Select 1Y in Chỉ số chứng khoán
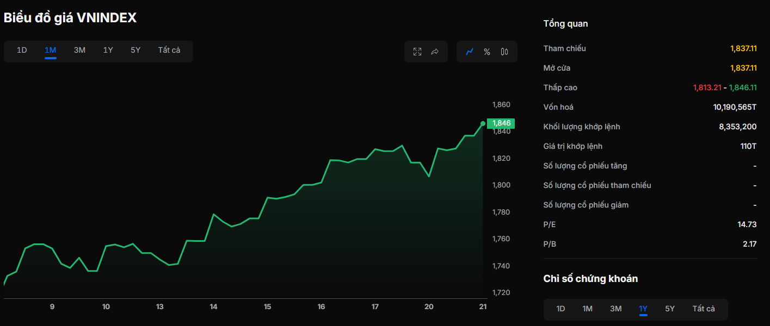770x326 pixels. (643, 309)
